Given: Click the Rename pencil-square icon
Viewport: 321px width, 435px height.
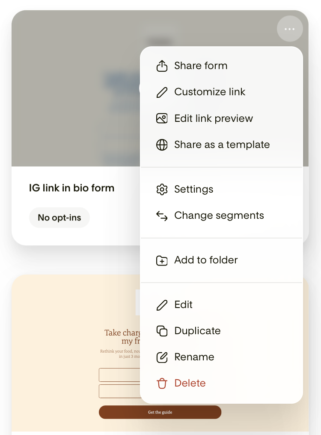Looking at the screenshot, I should point(162,357).
